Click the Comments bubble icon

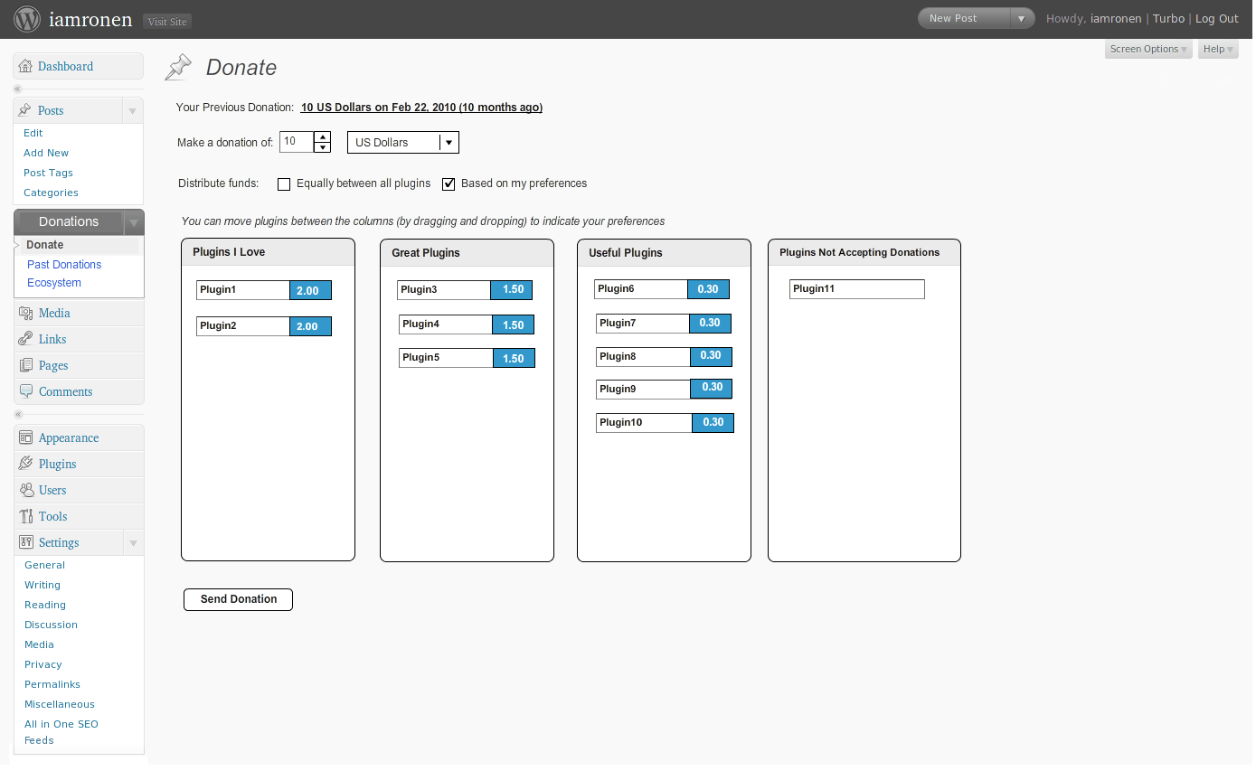(x=25, y=391)
